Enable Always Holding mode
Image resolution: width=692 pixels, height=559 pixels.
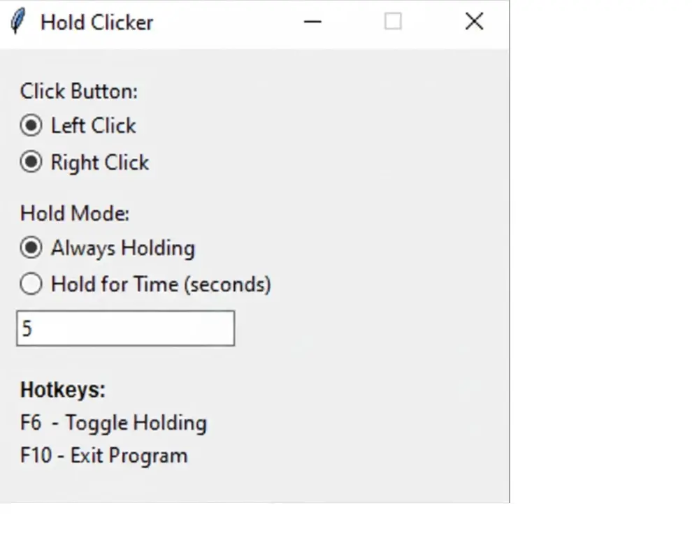[31, 248]
